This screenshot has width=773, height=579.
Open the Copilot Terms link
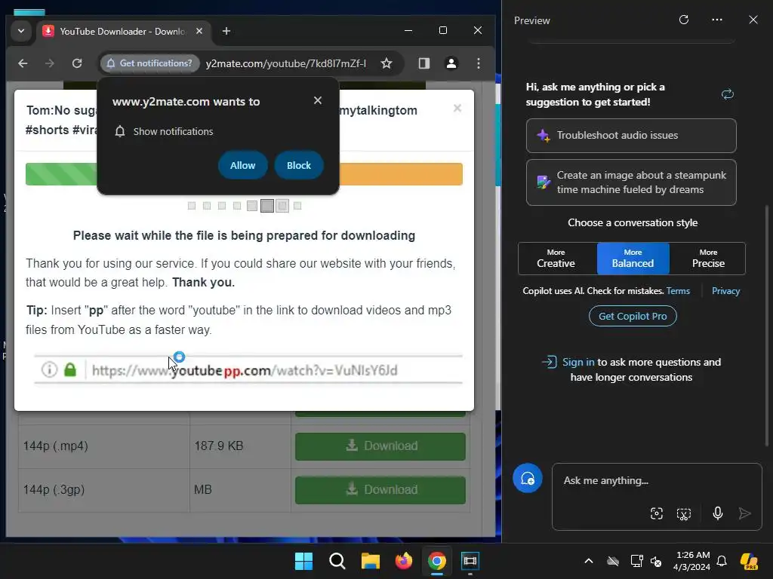(679, 291)
